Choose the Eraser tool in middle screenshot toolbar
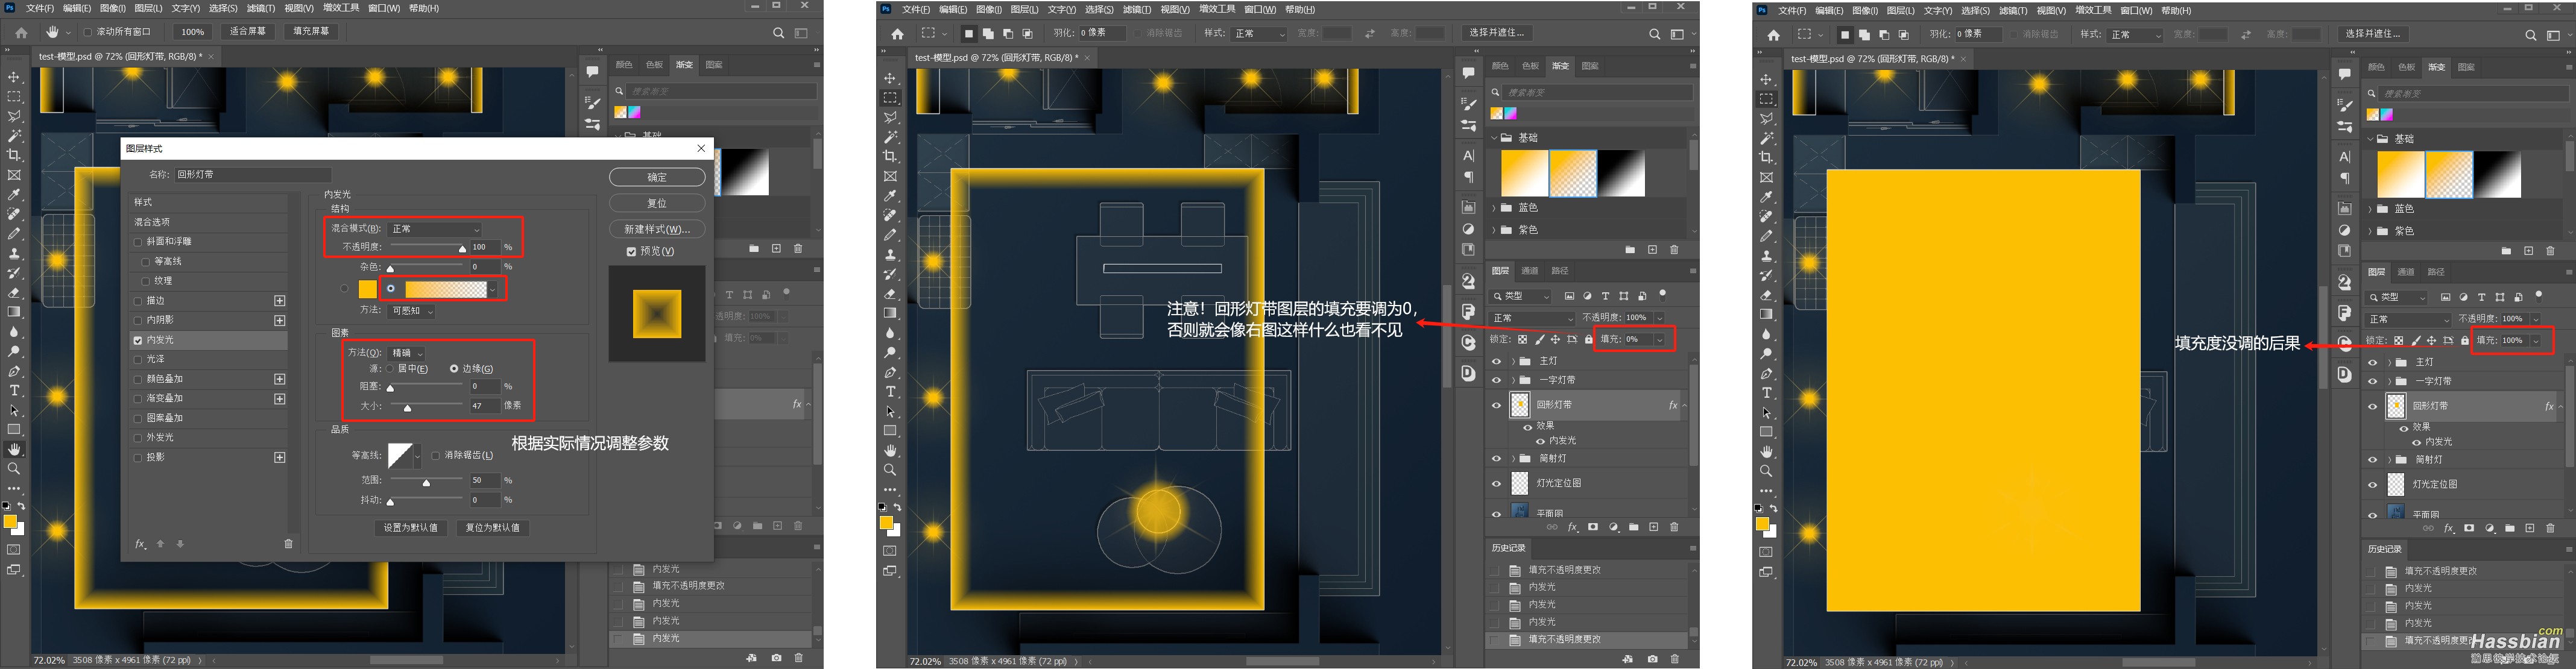Image resolution: width=2576 pixels, height=669 pixels. [890, 294]
